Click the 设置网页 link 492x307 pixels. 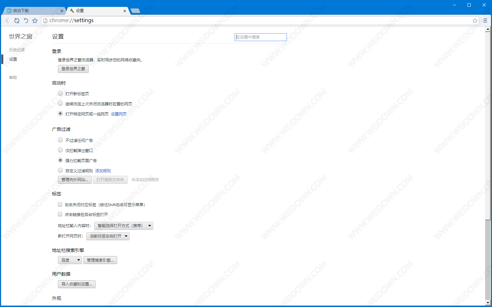[119, 114]
